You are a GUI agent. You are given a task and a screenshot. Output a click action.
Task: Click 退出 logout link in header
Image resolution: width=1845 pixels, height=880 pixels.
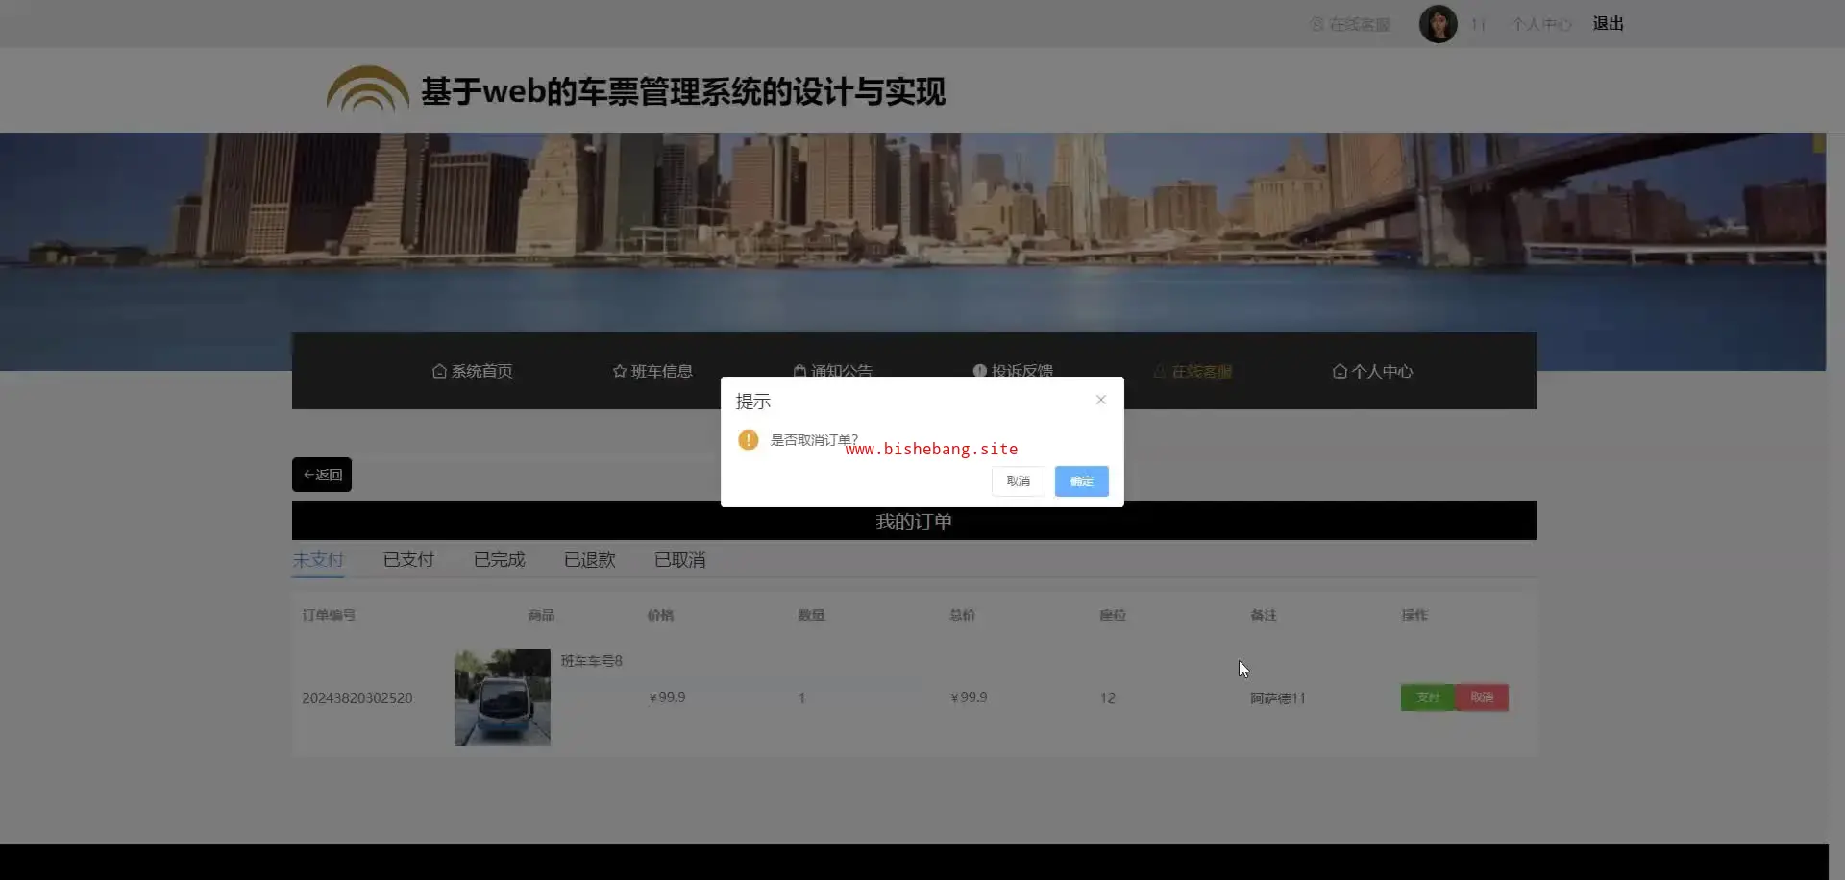point(1608,24)
